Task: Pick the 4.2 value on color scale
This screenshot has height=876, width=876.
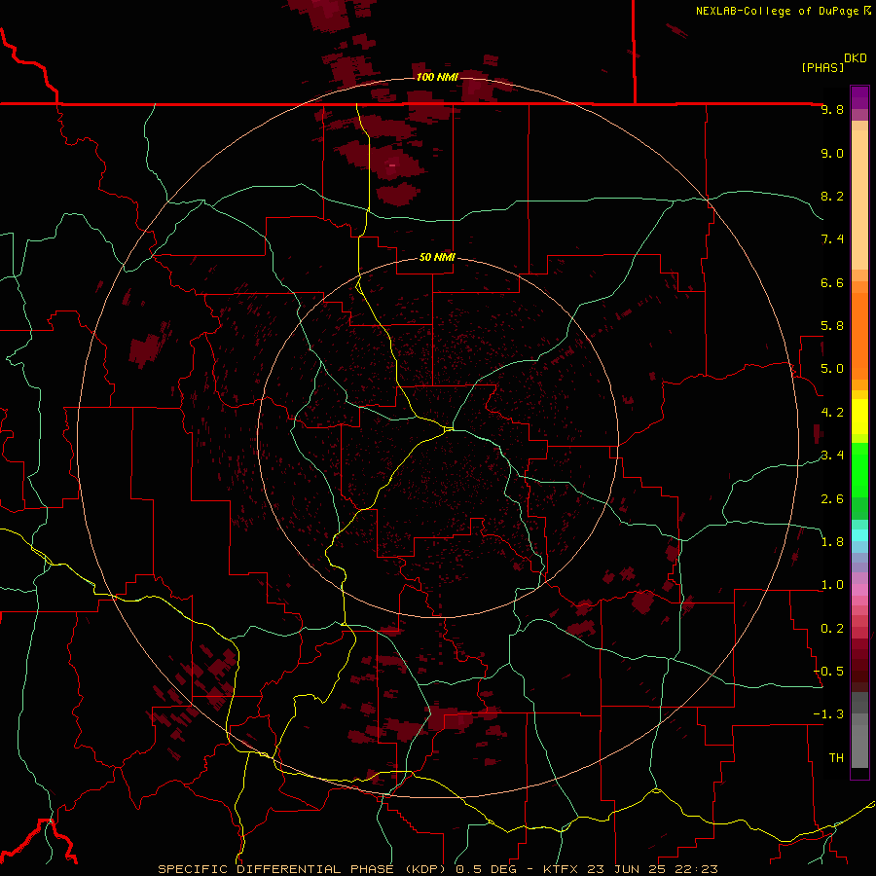Action: (x=832, y=413)
